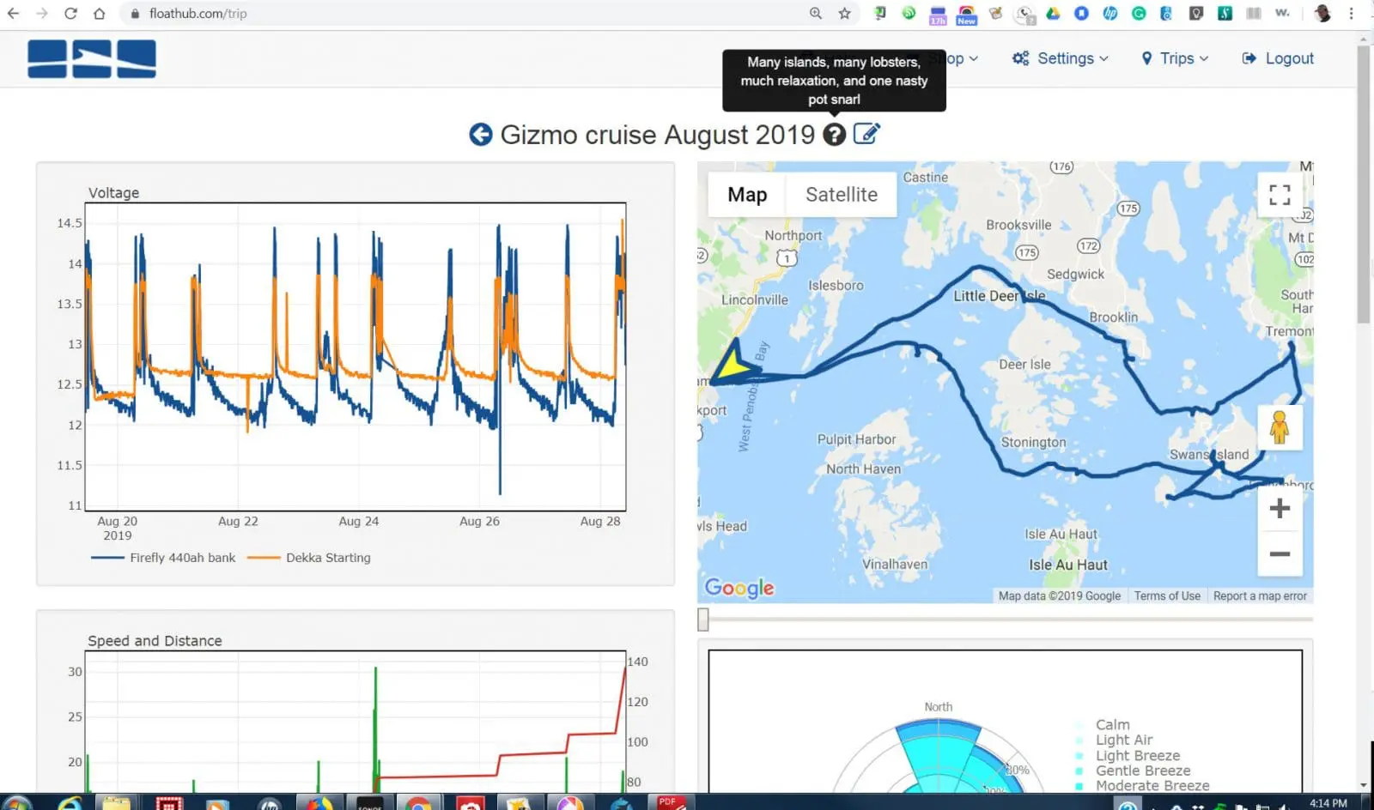This screenshot has width=1374, height=810.
Task: Click the Speed and Distance chart title
Action: pos(155,641)
